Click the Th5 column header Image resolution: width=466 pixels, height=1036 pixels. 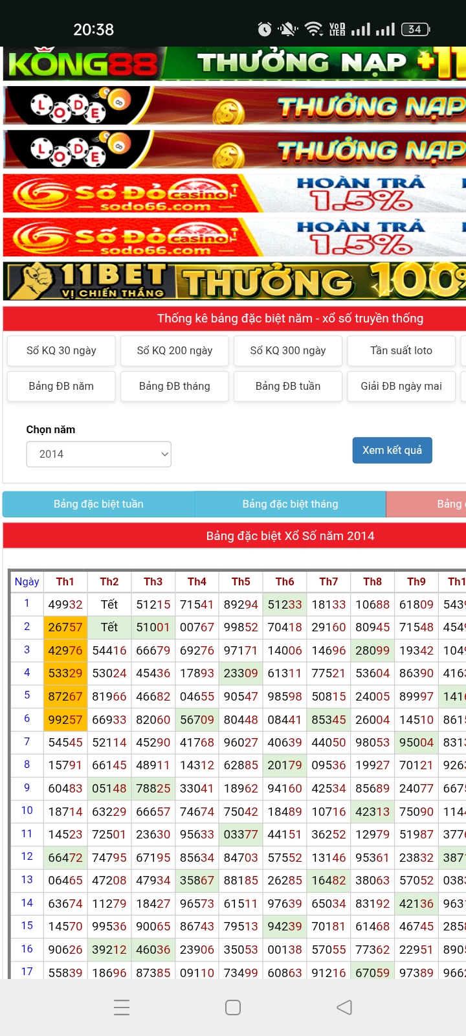(241, 581)
